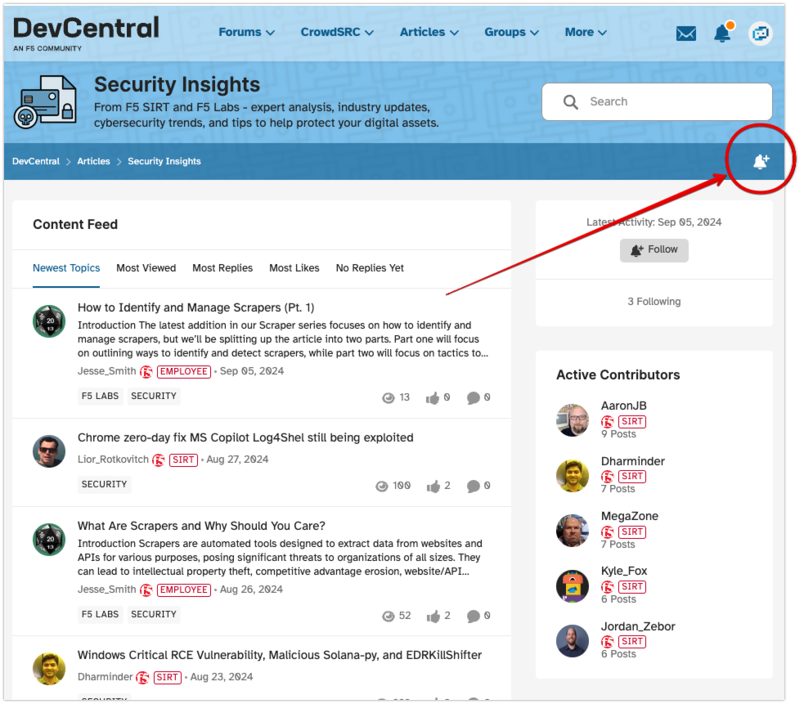The image size is (804, 704).
Task: Click F5 LABS tag on Scrapers Pt. 1 post
Action: [x=100, y=397]
